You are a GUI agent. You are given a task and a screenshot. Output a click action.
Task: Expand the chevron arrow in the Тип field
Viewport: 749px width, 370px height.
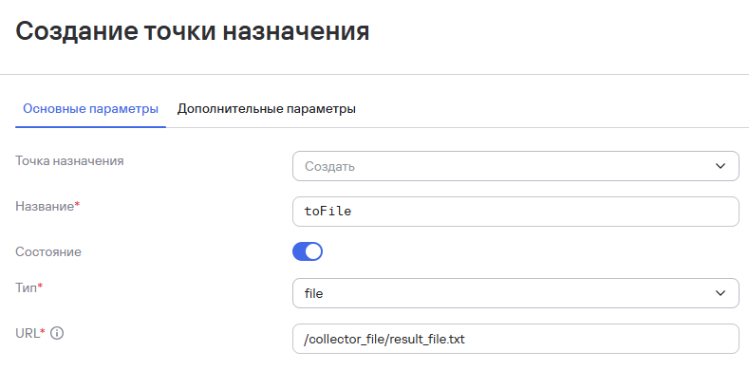point(721,293)
